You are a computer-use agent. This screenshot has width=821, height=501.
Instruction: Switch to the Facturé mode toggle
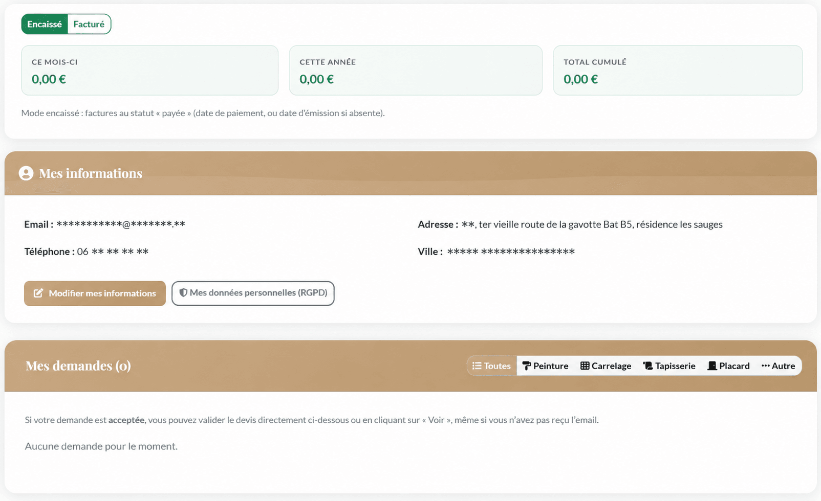coord(89,24)
